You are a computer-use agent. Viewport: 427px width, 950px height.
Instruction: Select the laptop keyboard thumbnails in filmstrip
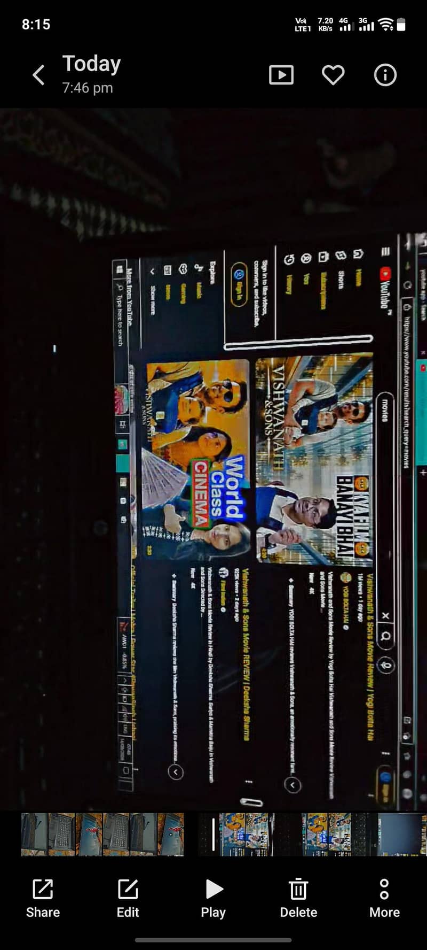[102, 834]
